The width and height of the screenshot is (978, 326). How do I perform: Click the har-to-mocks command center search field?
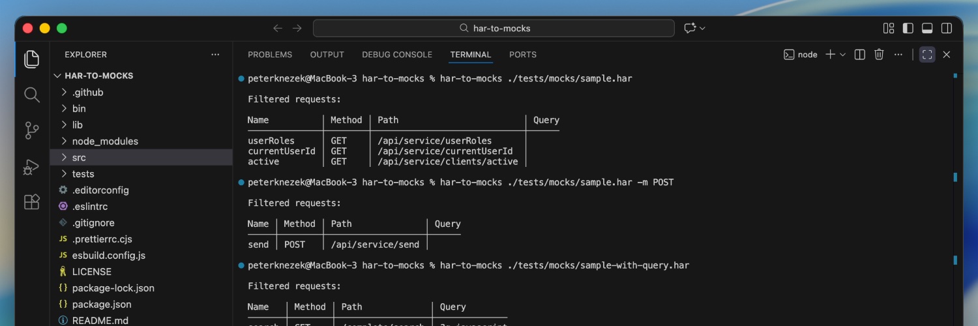pyautogui.click(x=494, y=28)
